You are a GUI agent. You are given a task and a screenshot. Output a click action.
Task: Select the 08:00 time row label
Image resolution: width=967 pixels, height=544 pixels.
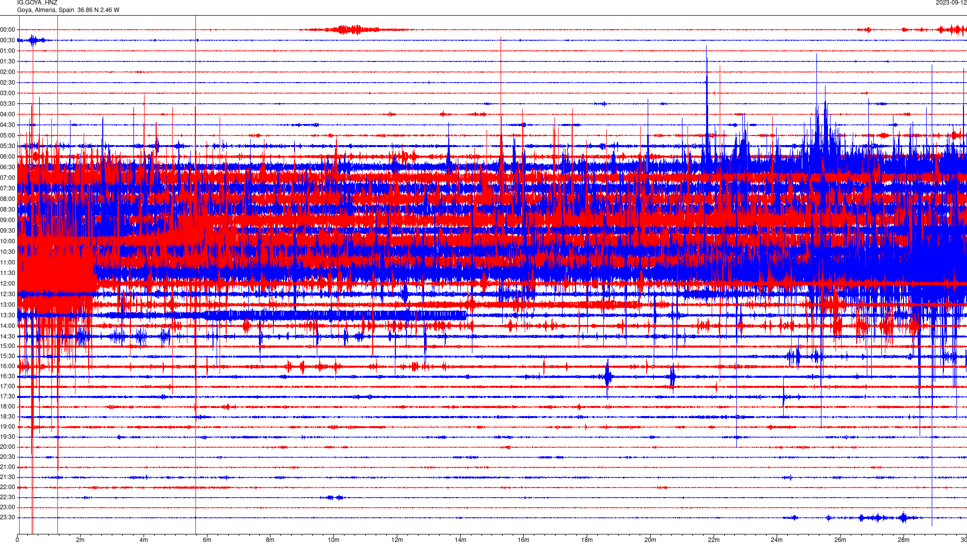coord(8,199)
